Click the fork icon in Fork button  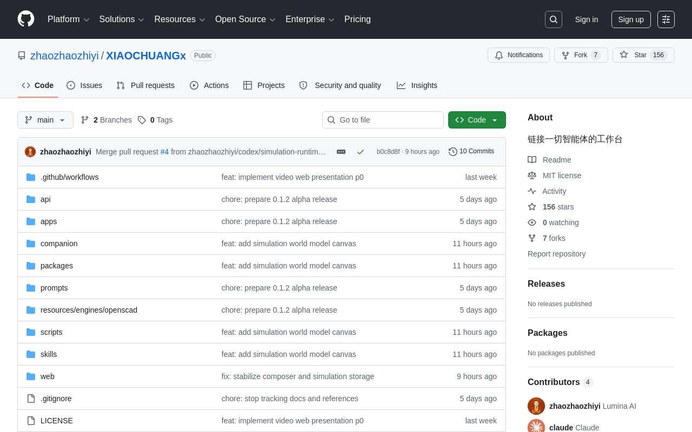pos(565,55)
